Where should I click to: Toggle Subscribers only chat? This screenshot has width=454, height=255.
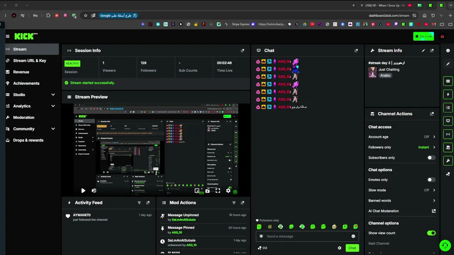point(431,158)
